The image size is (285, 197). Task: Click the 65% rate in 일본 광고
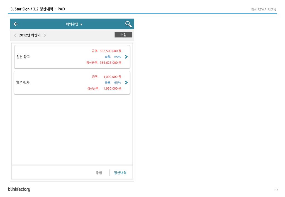point(117,57)
